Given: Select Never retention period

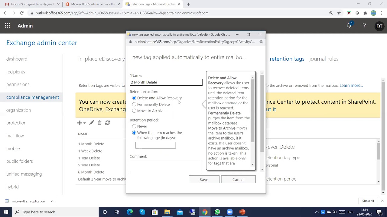Looking at the screenshot, I should pos(134,126).
